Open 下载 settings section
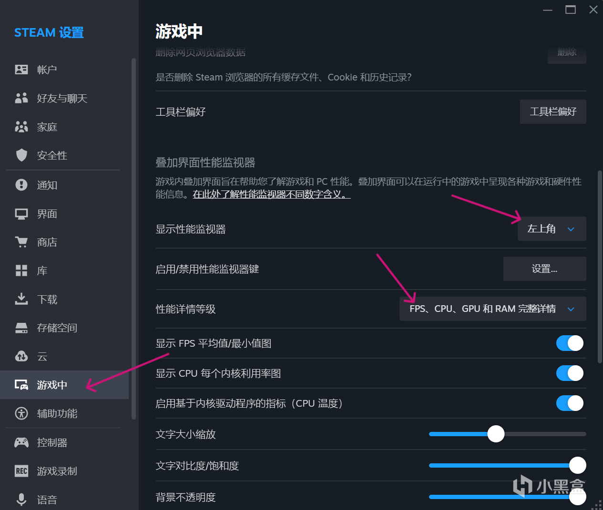 tap(64, 299)
